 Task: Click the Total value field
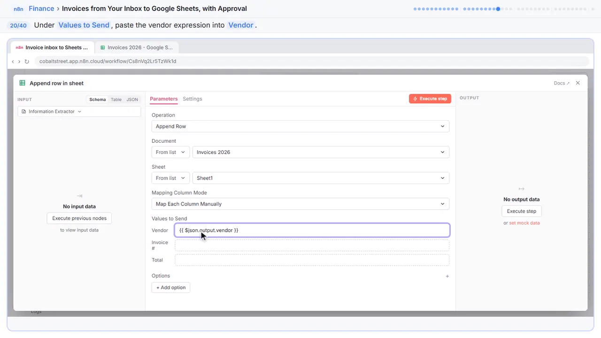(312, 260)
